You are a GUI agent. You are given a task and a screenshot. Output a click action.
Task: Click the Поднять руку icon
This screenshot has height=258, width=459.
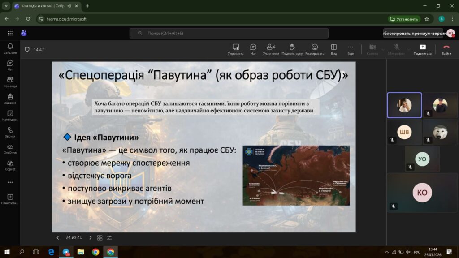tap(292, 47)
